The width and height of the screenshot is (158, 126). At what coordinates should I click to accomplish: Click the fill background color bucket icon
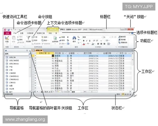pyautogui.click(x=93, y=44)
